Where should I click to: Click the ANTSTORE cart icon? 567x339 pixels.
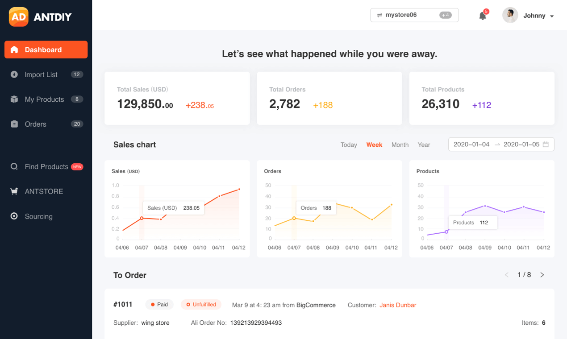click(x=14, y=191)
